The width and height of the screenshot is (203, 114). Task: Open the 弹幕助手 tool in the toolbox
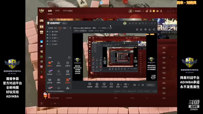pyautogui.click(x=49, y=64)
